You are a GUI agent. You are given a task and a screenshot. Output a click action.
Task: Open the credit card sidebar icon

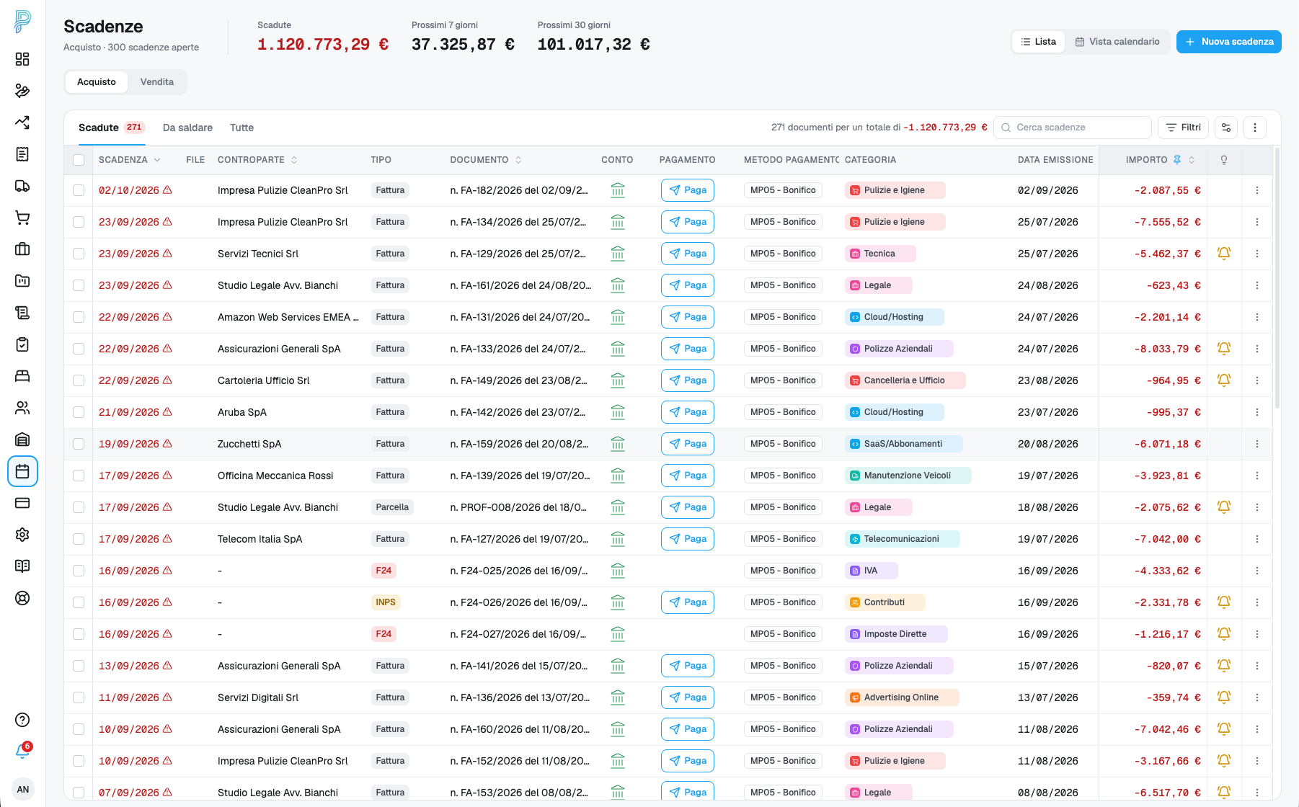pyautogui.click(x=22, y=503)
